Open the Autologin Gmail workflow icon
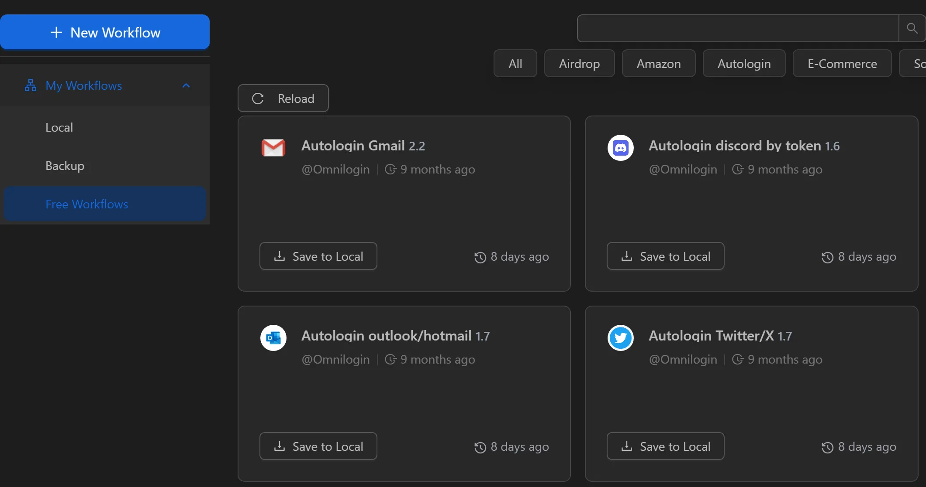 point(273,148)
